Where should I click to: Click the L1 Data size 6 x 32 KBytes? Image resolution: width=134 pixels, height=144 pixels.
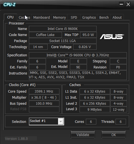coord(95,92)
